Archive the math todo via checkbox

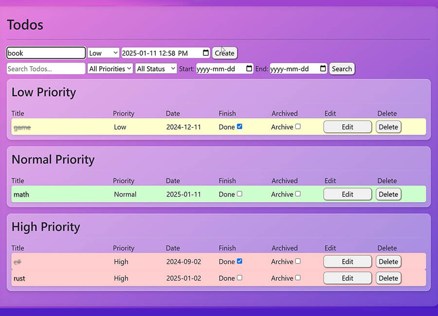click(x=298, y=194)
